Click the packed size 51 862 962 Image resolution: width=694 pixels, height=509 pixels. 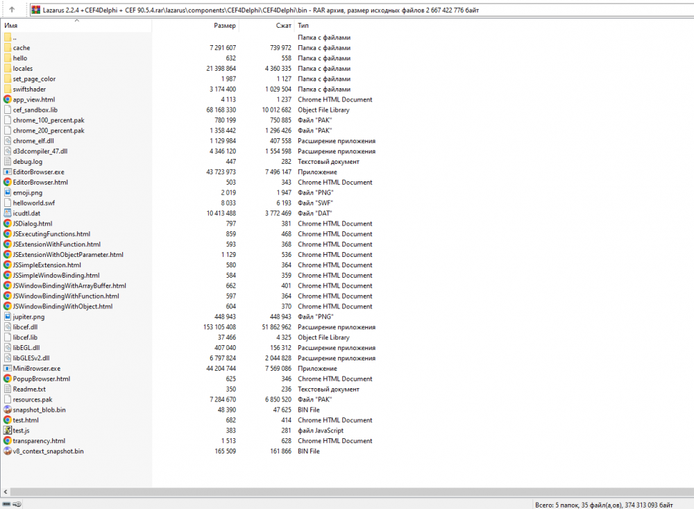pyautogui.click(x=277, y=327)
